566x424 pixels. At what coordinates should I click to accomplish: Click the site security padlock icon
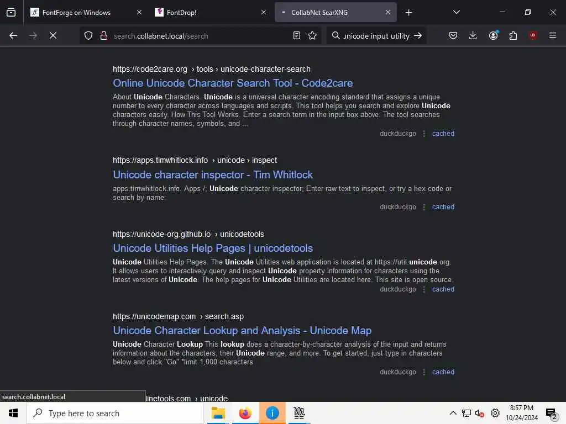[x=104, y=35]
